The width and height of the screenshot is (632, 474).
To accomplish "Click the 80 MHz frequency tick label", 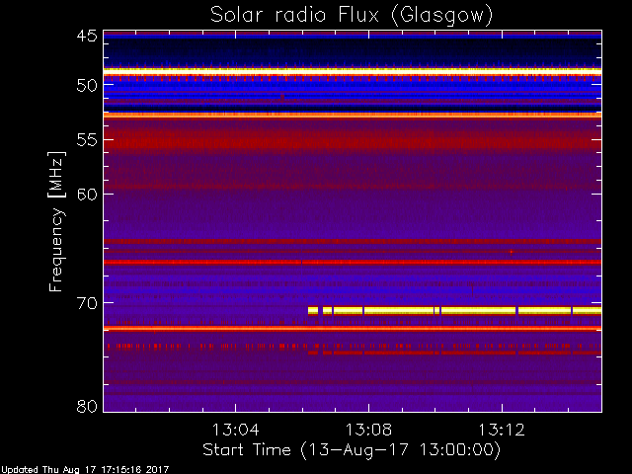I will (87, 406).
